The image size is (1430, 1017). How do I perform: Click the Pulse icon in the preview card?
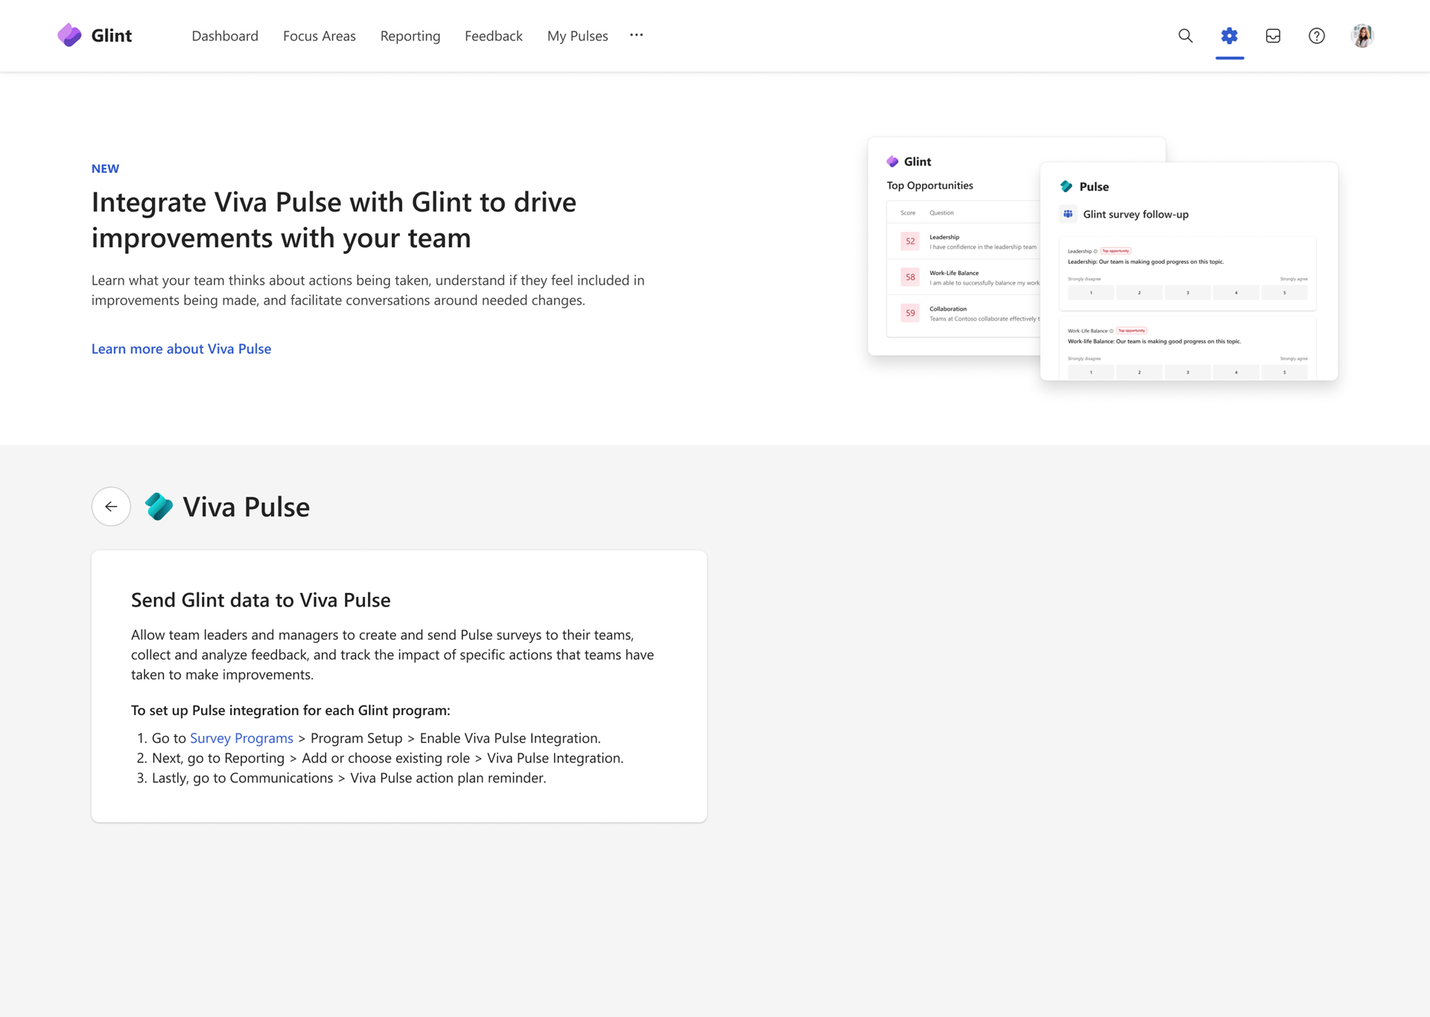pyautogui.click(x=1067, y=186)
